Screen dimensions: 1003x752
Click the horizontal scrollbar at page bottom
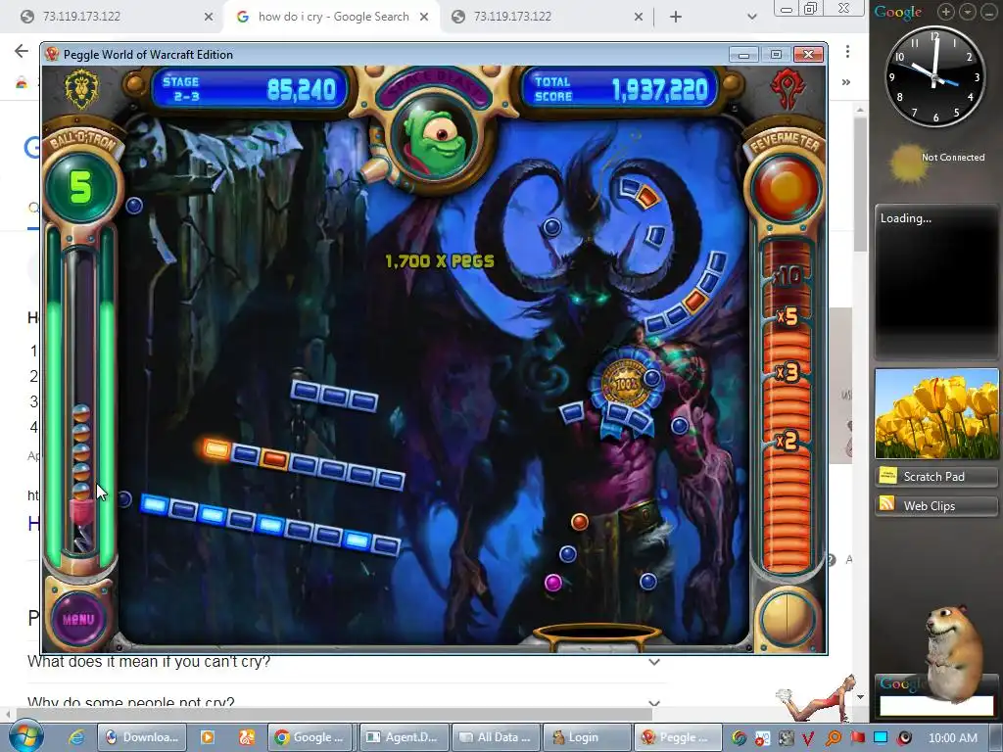pos(333,713)
